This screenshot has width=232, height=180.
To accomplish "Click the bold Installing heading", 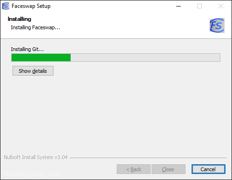I will pos(20,19).
